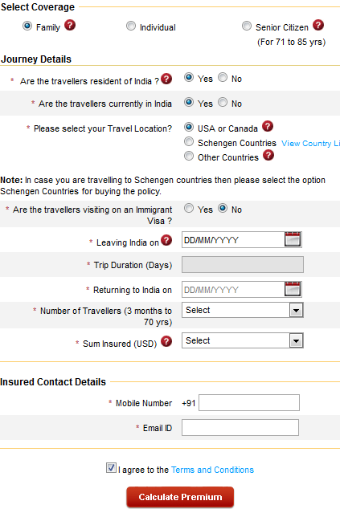
Task: Uncheck the Terms and Conditions agreement checkbox
Action: (111, 468)
